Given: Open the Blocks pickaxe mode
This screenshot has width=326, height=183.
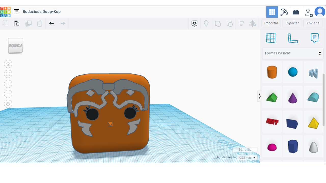Looking at the screenshot, I should (284, 12).
